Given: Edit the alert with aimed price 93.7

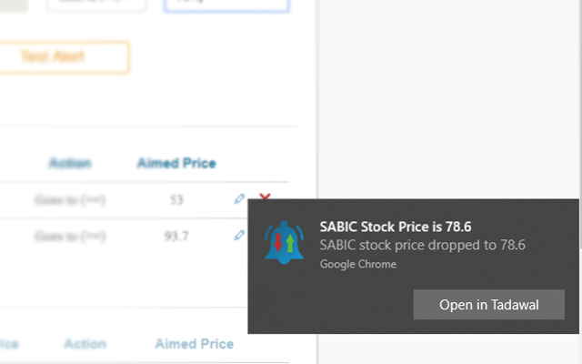Looking at the screenshot, I should [239, 235].
